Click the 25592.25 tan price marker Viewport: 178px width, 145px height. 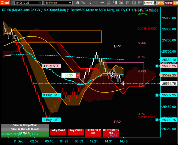tap(169, 75)
